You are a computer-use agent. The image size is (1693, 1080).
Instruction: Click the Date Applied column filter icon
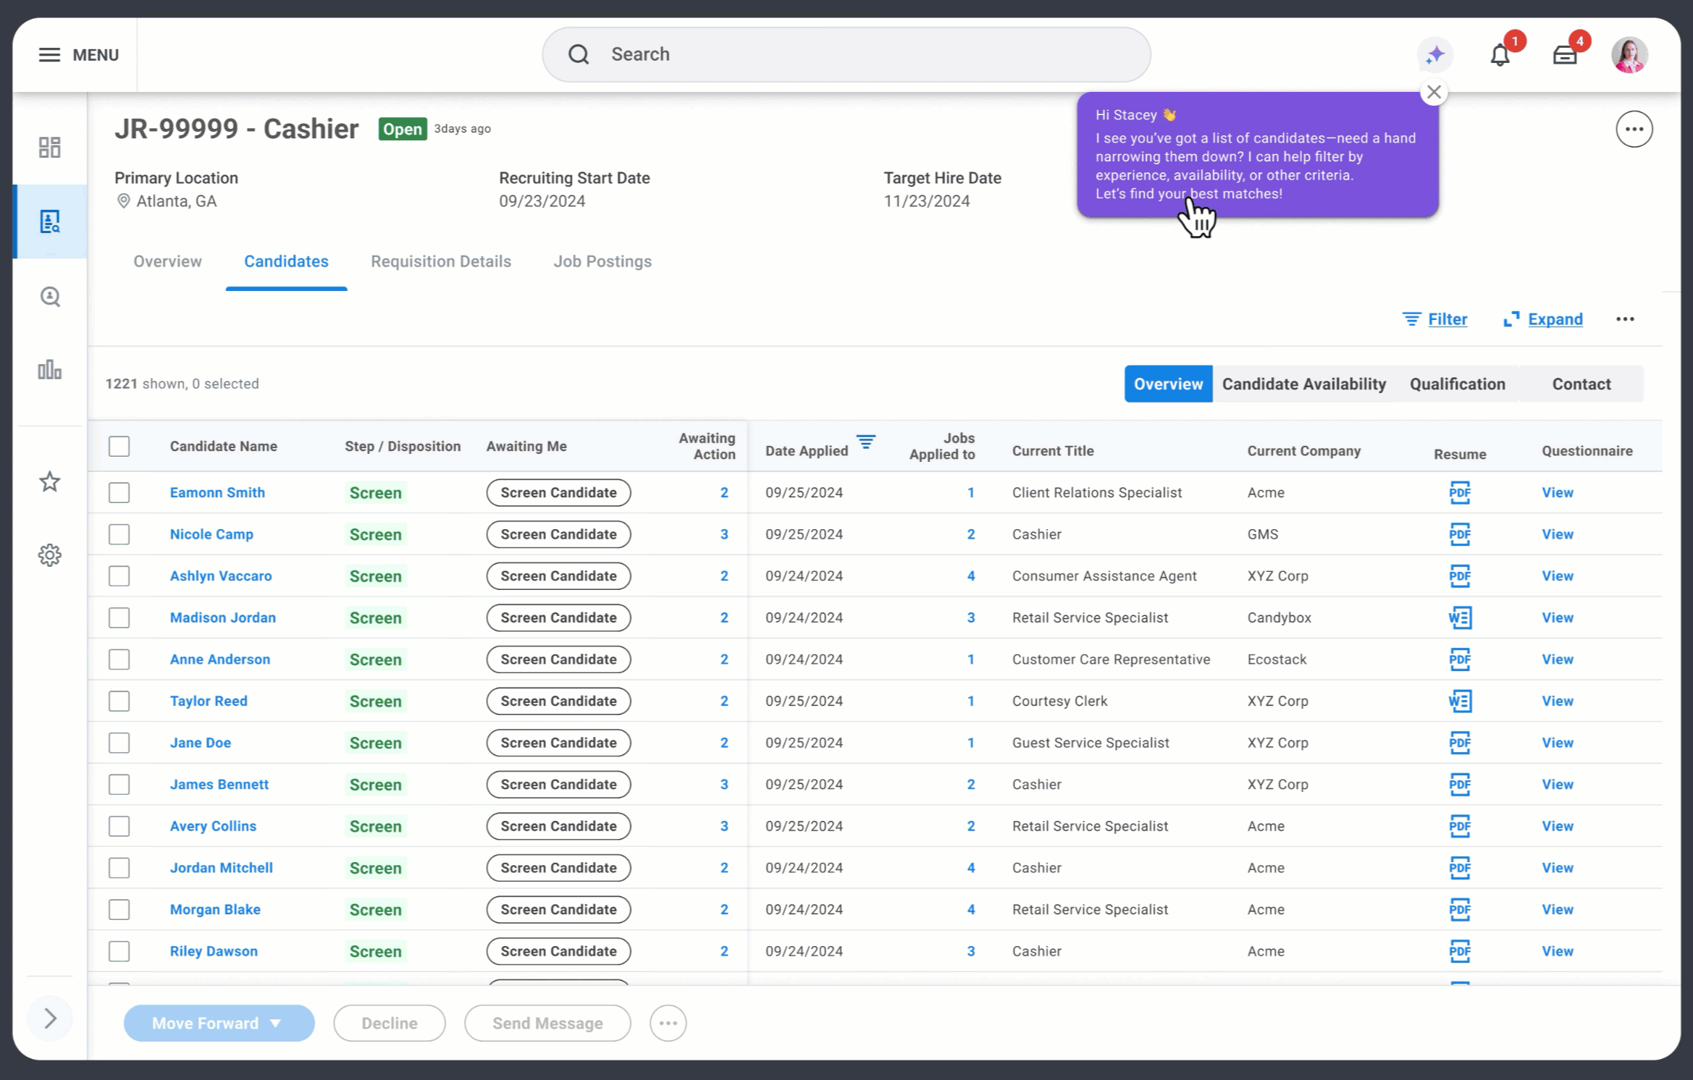click(865, 442)
